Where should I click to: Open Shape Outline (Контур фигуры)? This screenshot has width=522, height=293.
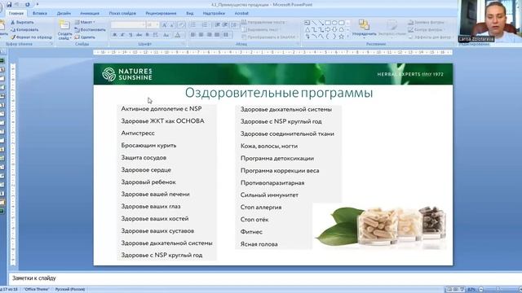pyautogui.click(x=426, y=29)
